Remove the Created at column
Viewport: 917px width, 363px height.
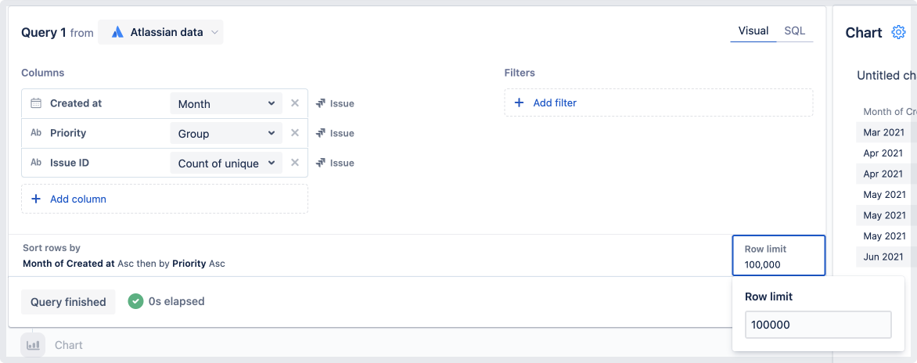(295, 103)
